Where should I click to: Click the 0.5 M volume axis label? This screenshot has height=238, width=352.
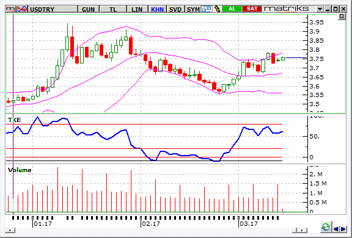318,202
